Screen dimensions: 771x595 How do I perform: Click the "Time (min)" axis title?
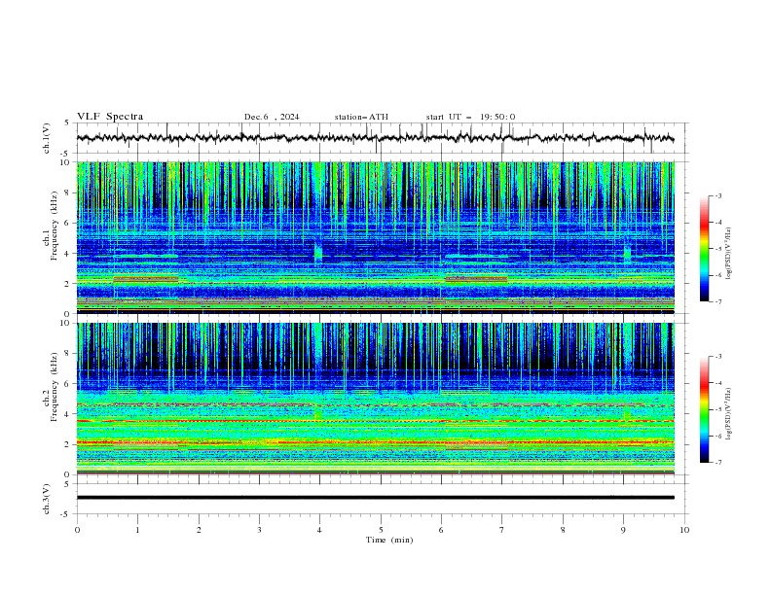[x=389, y=540]
